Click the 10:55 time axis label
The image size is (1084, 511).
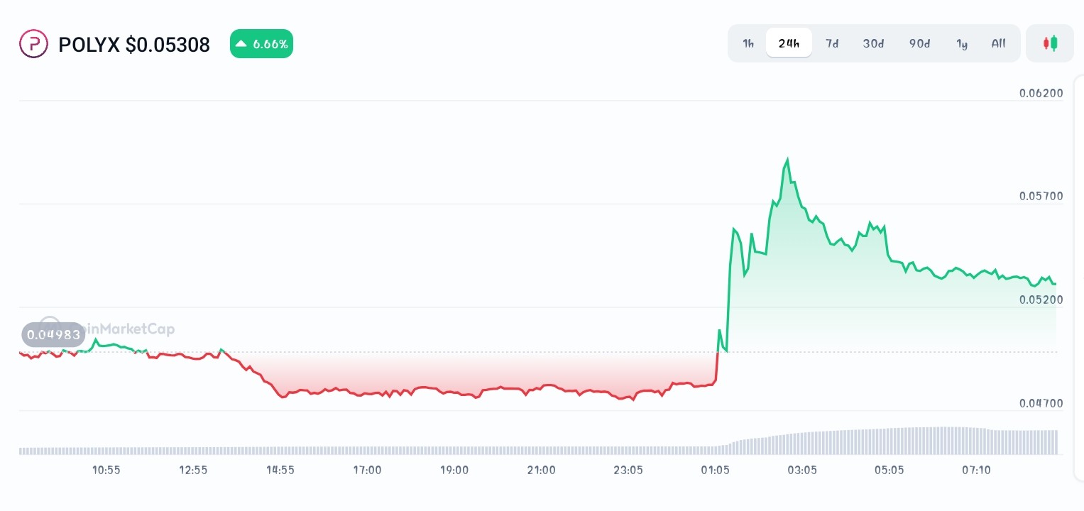pyautogui.click(x=106, y=470)
